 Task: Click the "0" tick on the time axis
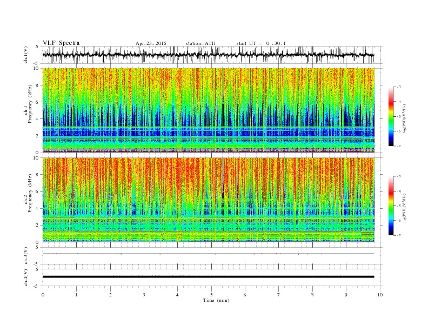click(x=43, y=295)
